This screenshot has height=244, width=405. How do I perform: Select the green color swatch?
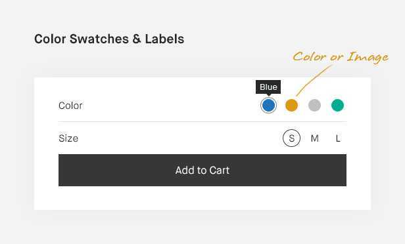337,106
